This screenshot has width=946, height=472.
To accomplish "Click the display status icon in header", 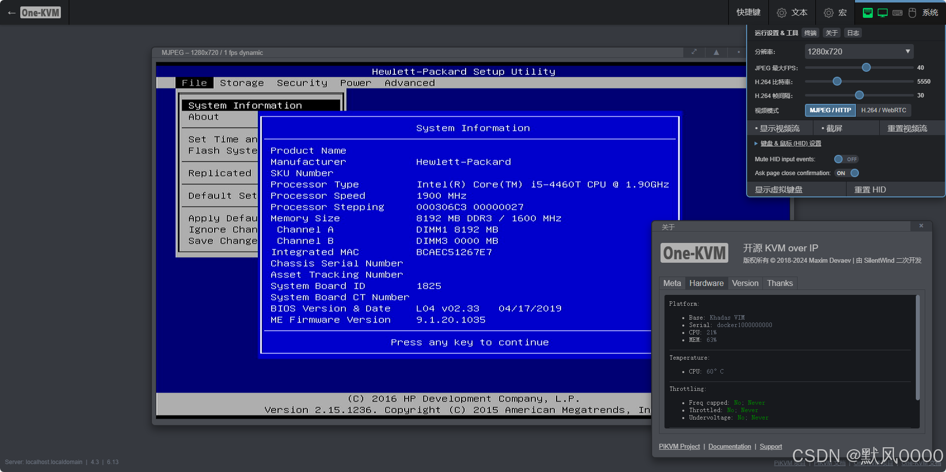I will coord(883,12).
